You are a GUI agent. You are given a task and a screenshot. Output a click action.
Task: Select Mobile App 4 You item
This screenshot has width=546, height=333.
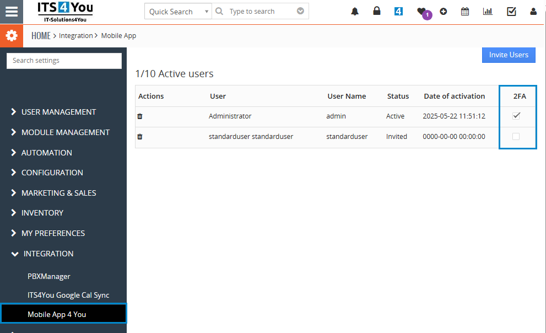point(63,314)
